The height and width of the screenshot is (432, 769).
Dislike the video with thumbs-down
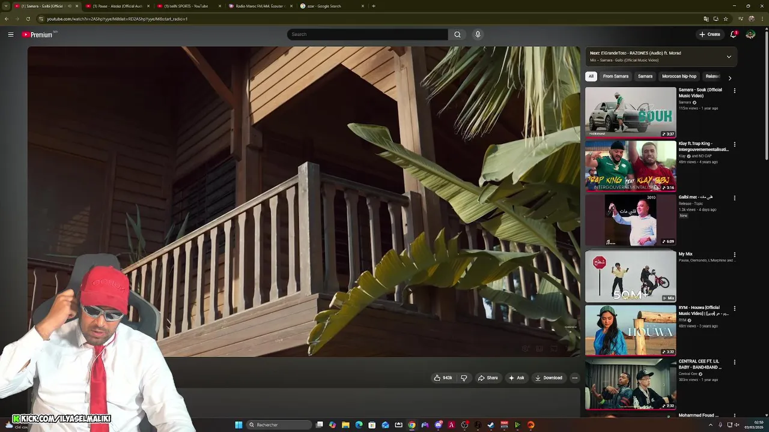click(464, 378)
